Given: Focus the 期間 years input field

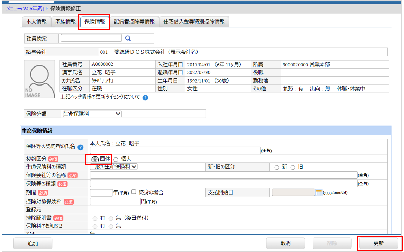Looking at the screenshot, I should coord(101,193).
